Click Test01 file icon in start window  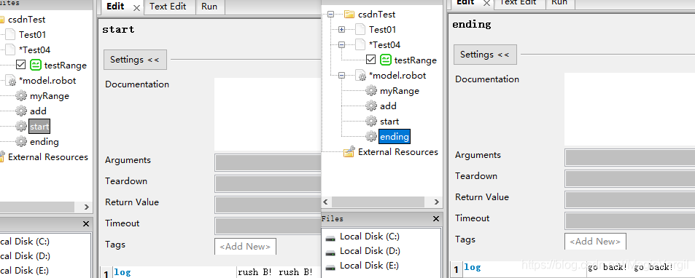pyautogui.click(x=10, y=34)
